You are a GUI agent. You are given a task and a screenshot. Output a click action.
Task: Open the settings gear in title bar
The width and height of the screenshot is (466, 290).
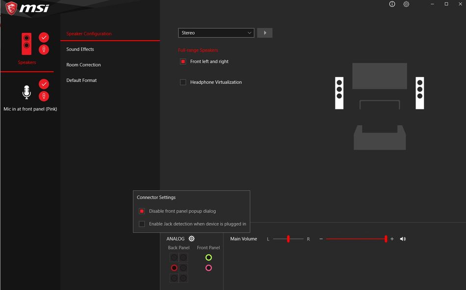406,4
